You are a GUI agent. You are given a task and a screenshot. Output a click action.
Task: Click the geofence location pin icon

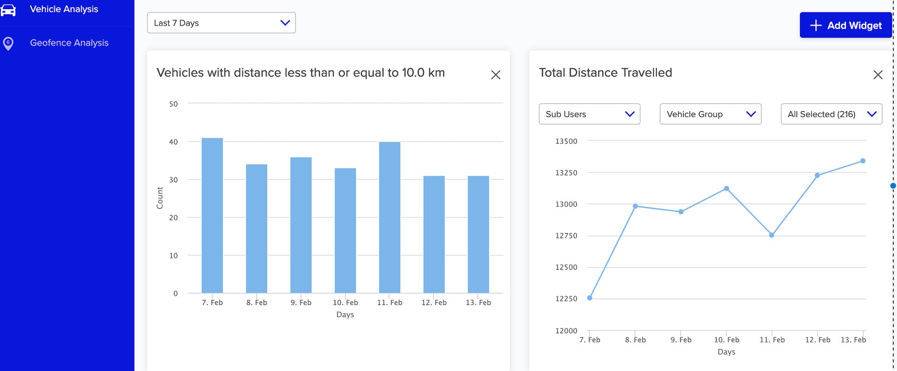coord(8,43)
